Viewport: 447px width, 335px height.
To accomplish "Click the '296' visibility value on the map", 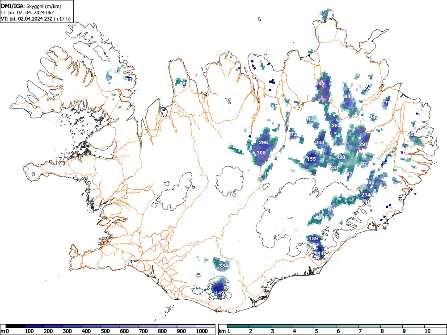I will [263, 142].
